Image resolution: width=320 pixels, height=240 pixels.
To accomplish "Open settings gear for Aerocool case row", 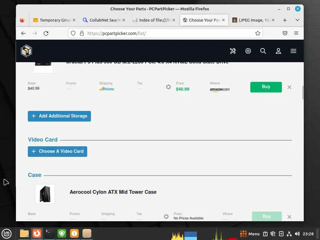I will point(166,216).
